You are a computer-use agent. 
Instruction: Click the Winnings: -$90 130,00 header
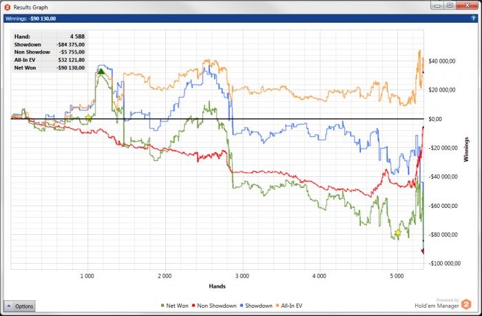pos(30,19)
